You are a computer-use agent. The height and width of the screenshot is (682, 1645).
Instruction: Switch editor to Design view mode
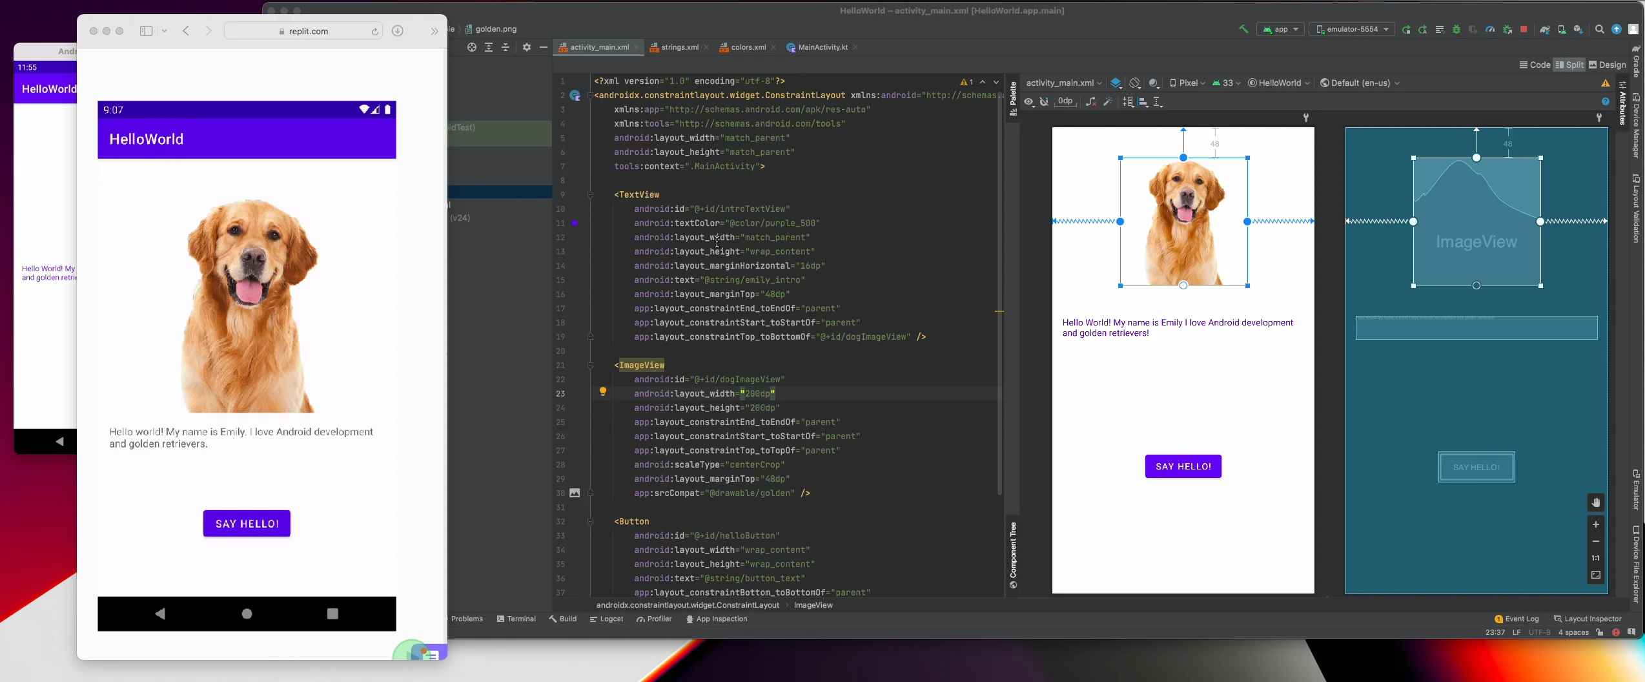1607,65
